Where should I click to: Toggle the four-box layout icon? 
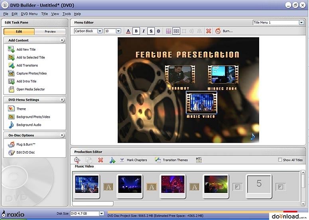tap(176, 31)
